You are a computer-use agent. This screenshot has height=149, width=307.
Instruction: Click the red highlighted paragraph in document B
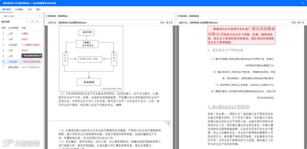pos(242,35)
